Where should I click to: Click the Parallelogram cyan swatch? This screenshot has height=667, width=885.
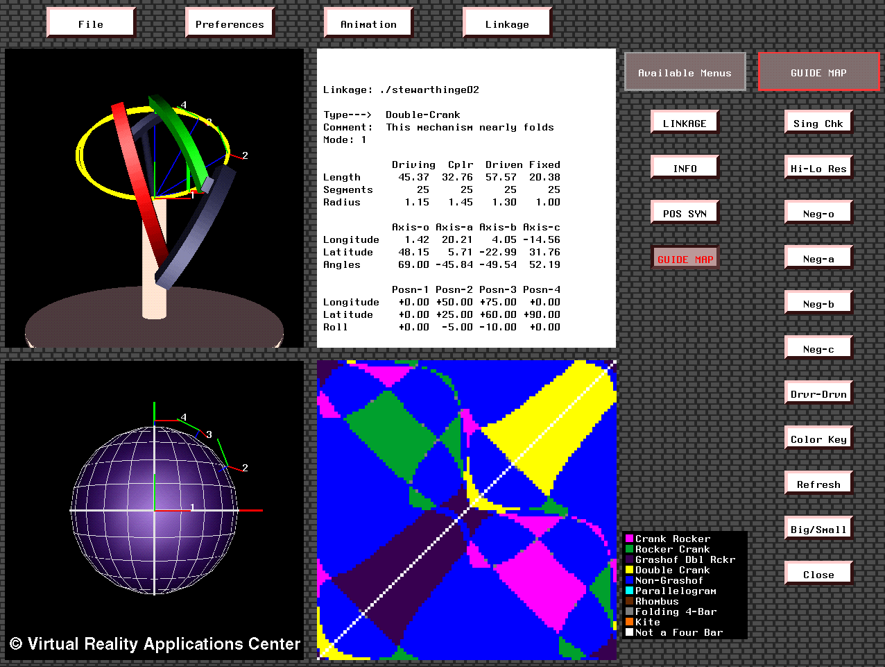click(629, 591)
